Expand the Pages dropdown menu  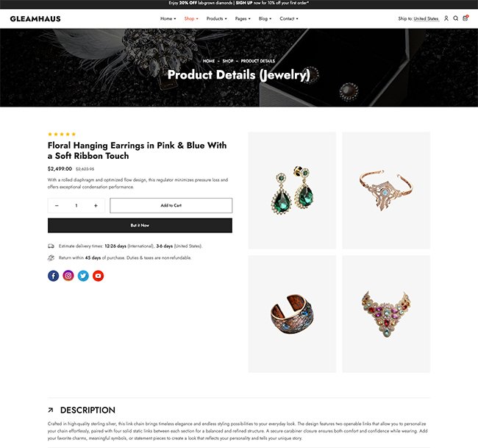click(243, 18)
